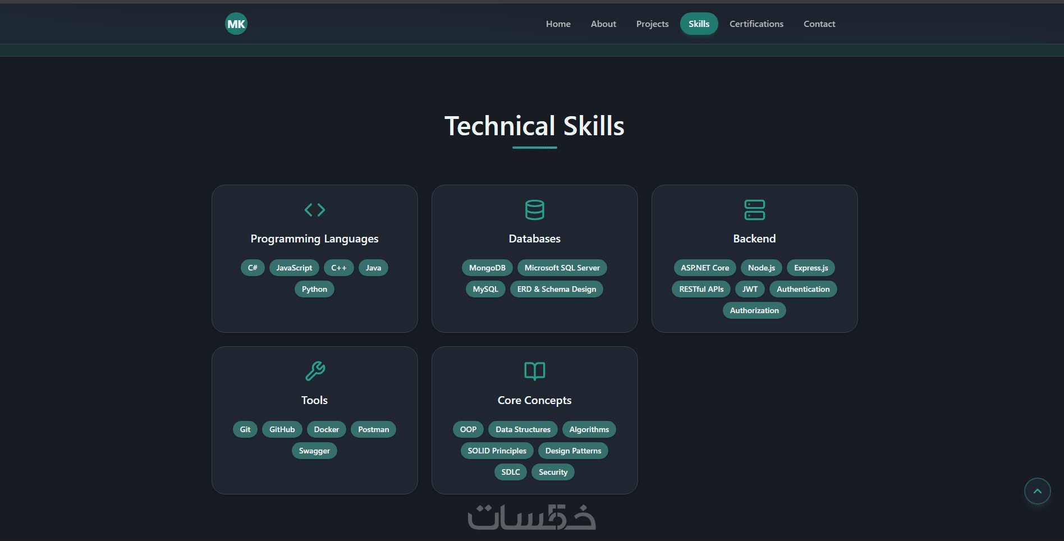Click the JWT tag
This screenshot has width=1064, height=541.
(x=750, y=289)
